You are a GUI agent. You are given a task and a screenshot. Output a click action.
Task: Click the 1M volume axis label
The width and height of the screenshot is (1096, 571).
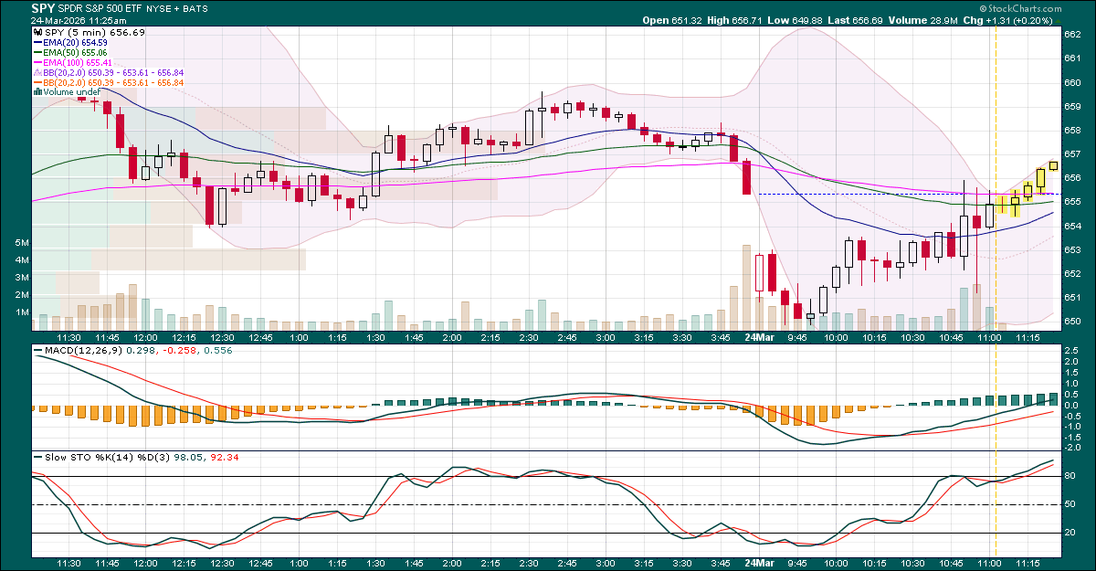click(x=23, y=312)
